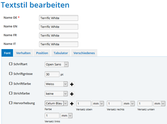The image size is (167, 124).
Task: Open the Weiss font color dropdown
Action: (56, 84)
